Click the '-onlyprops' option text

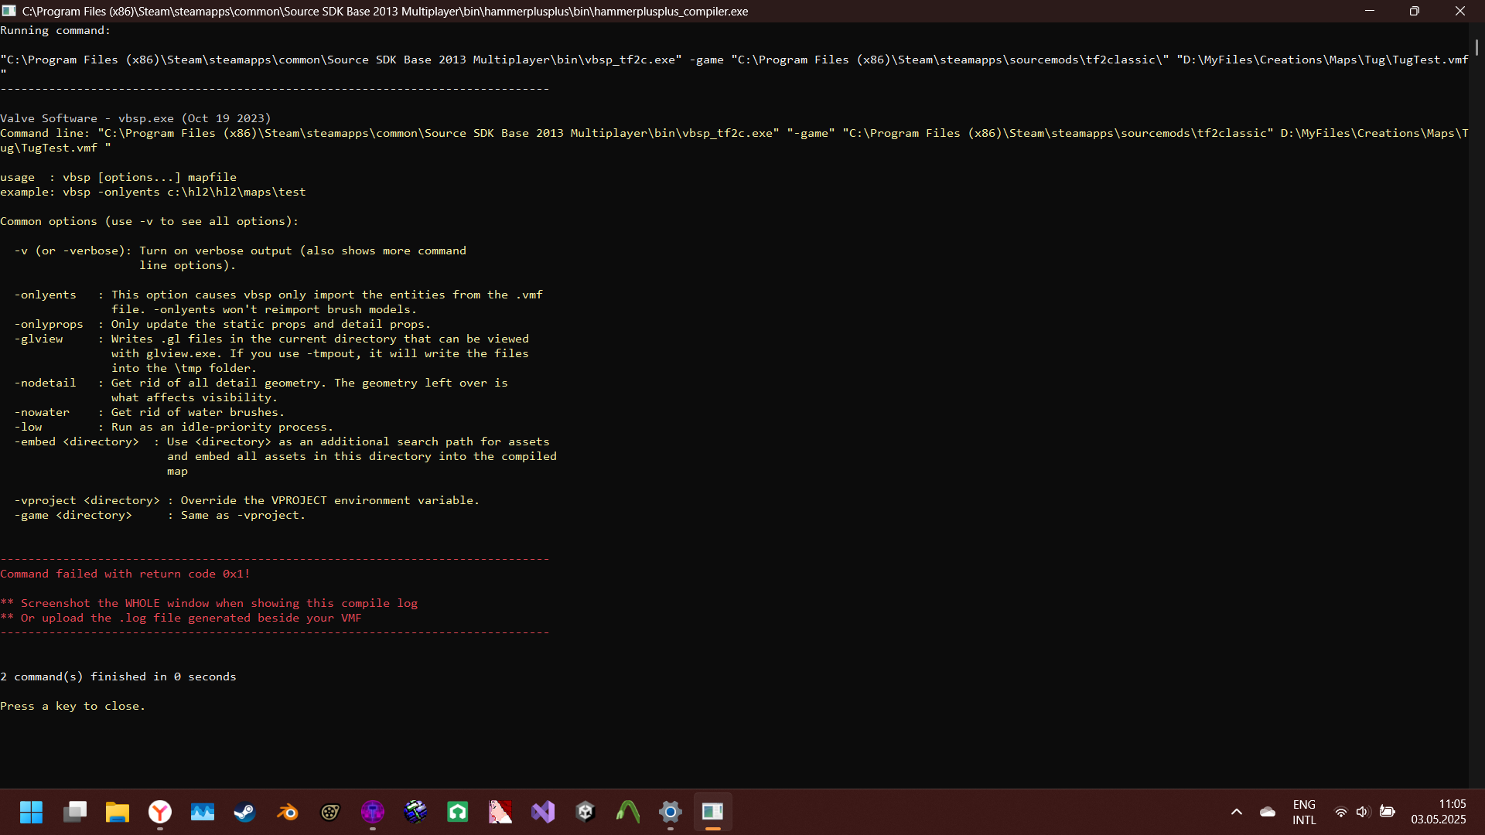click(x=49, y=324)
